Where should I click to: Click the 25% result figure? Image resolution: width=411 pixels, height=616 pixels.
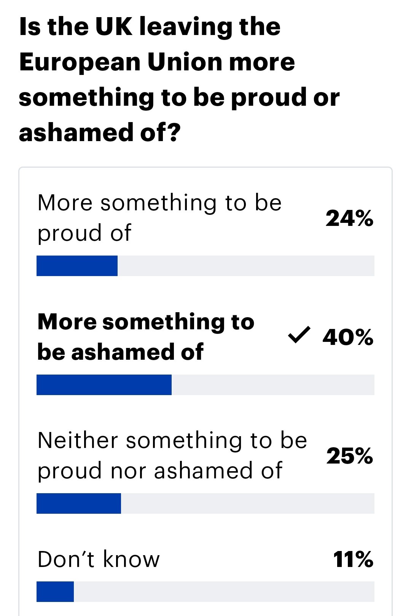350,456
